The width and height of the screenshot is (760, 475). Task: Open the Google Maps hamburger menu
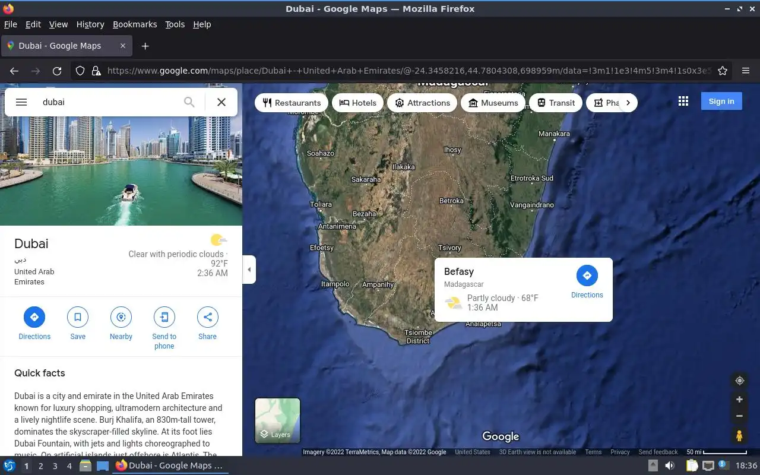[21, 102]
